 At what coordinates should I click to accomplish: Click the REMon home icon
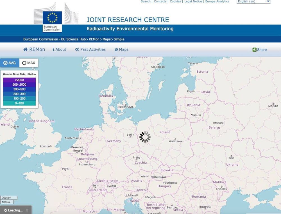click(26, 49)
